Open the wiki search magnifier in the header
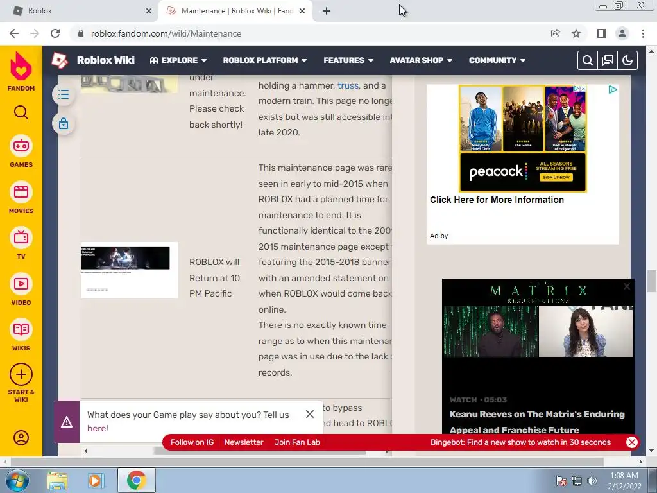This screenshot has height=493, width=657. [x=588, y=60]
